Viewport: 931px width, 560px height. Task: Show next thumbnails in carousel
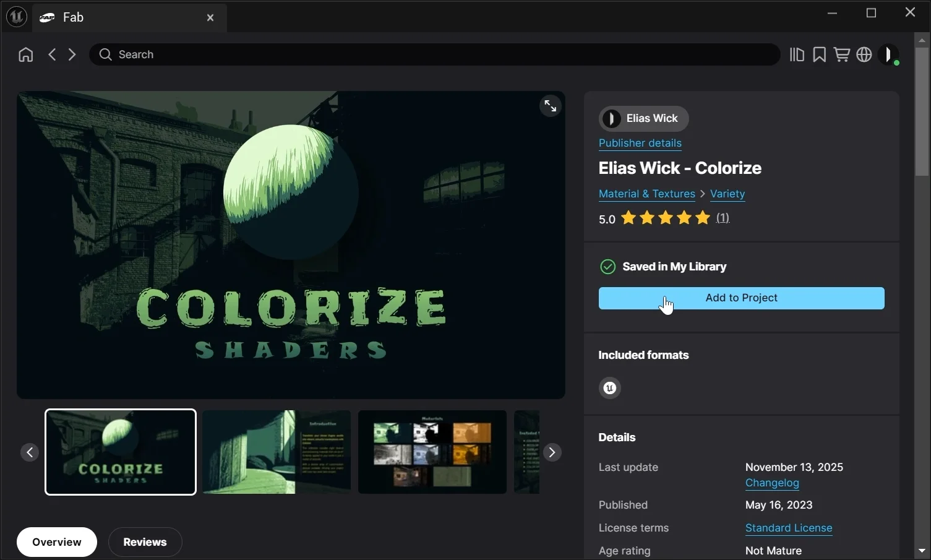552,452
